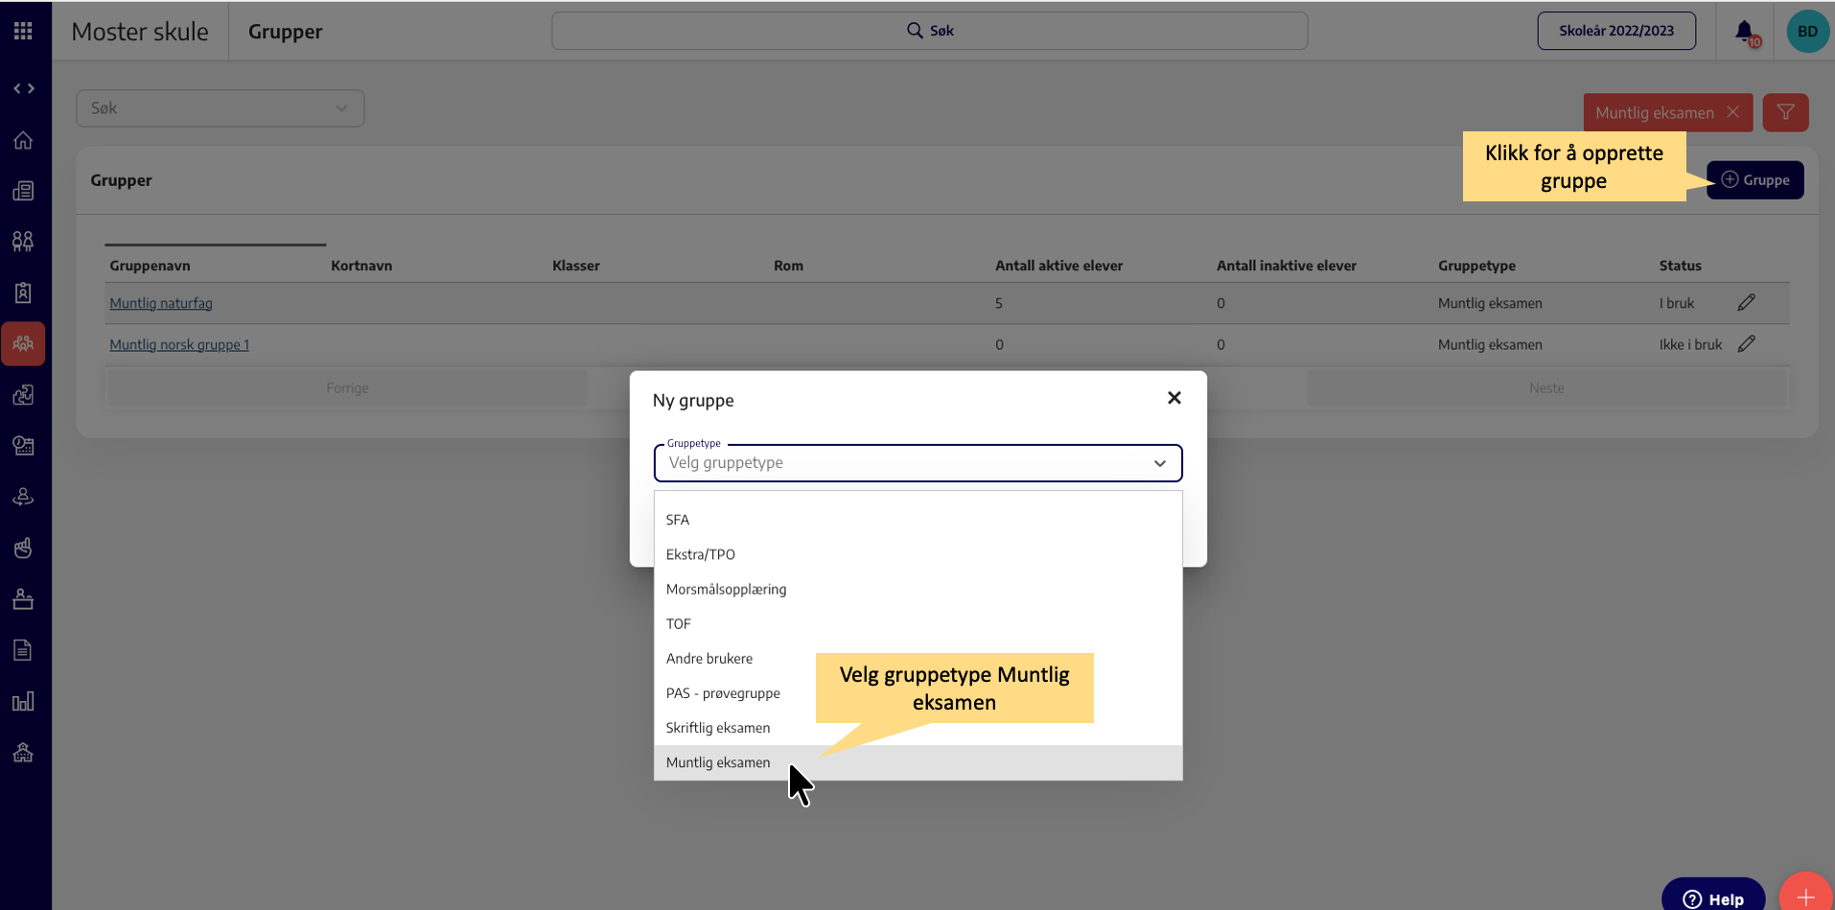
Task: Open the stacked-person sidebar icon
Action: (x=23, y=497)
